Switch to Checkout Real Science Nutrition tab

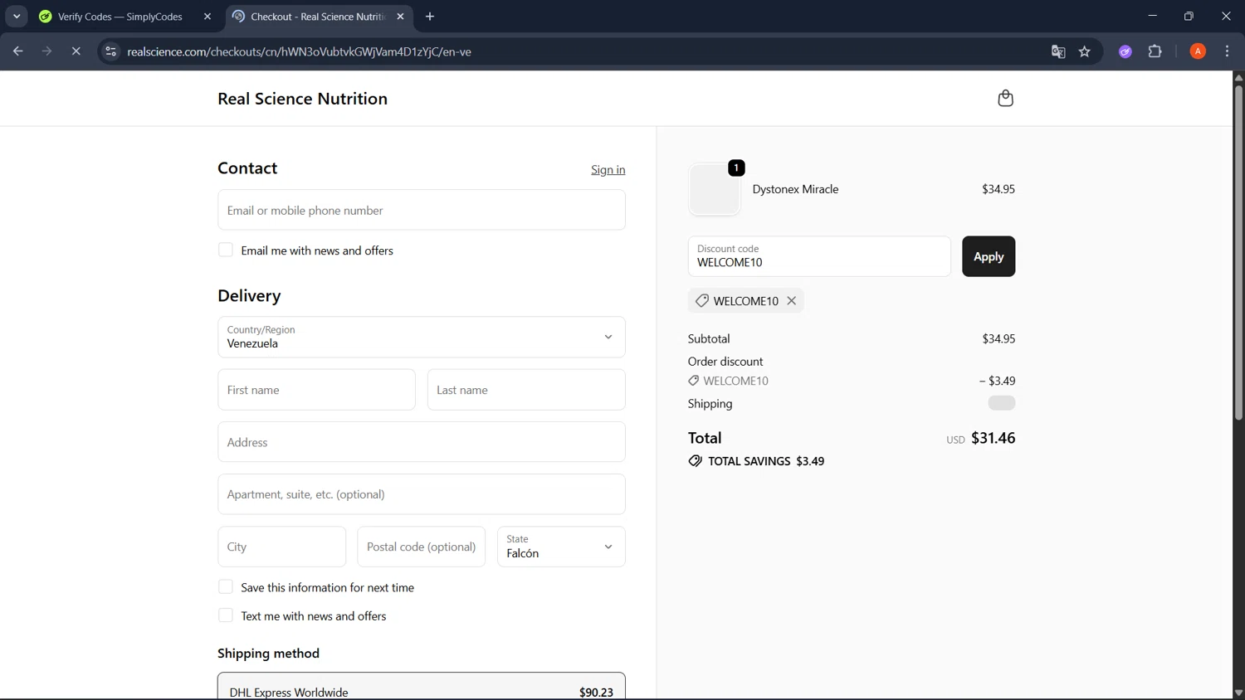320,17
